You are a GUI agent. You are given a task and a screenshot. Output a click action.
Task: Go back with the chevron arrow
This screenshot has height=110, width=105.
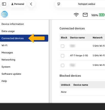click(x=31, y=4)
